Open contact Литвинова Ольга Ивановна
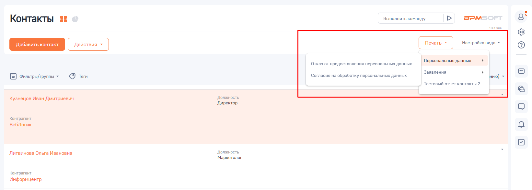The image size is (532, 190). [x=41, y=153]
